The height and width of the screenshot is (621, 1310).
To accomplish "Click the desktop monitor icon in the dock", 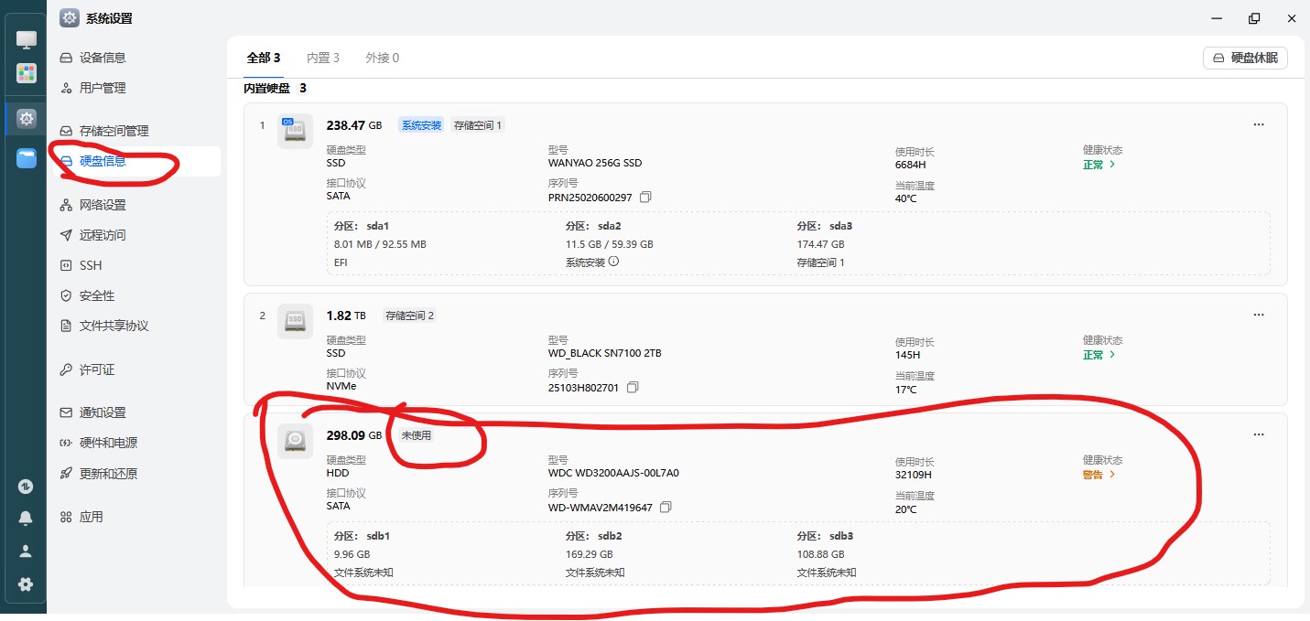I will click(27, 39).
